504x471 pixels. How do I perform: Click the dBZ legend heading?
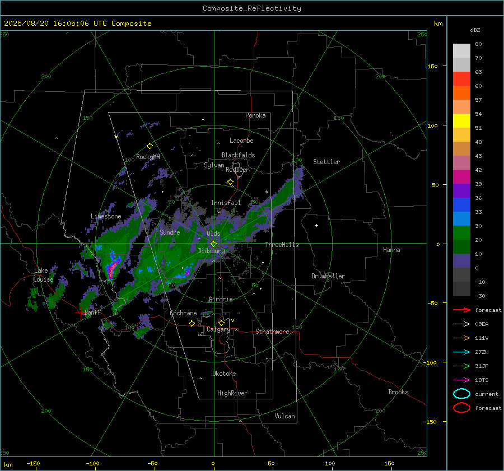(x=475, y=30)
